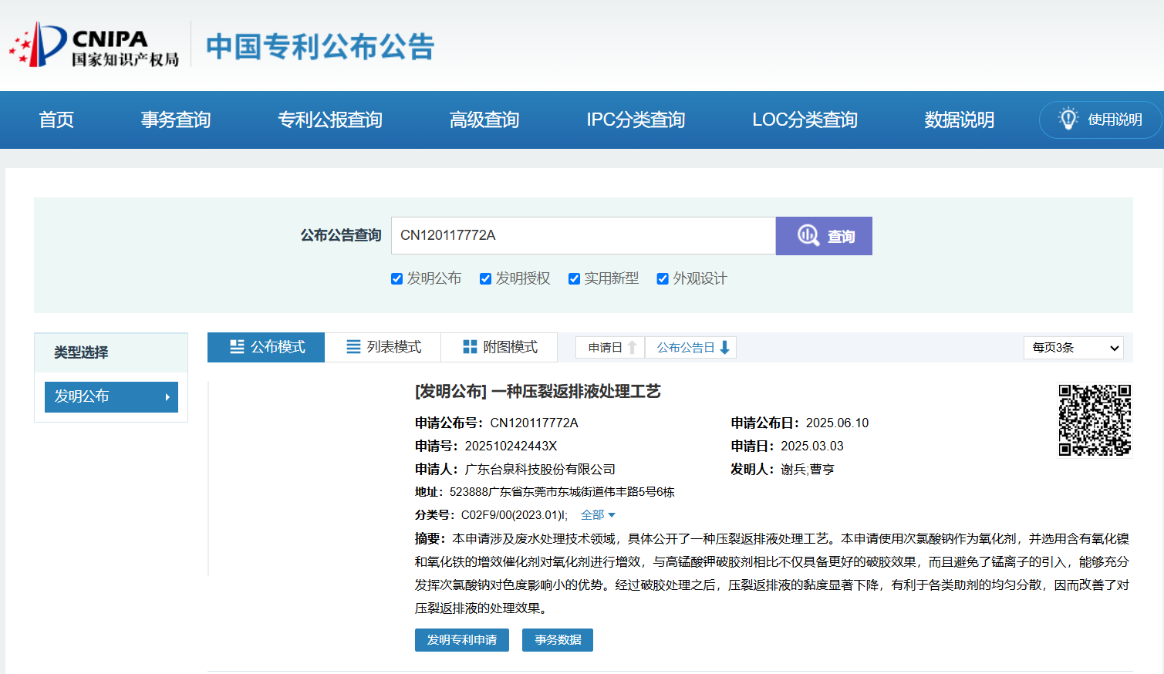
Task: Uncheck the 外观设计 checkbox
Action: [663, 278]
